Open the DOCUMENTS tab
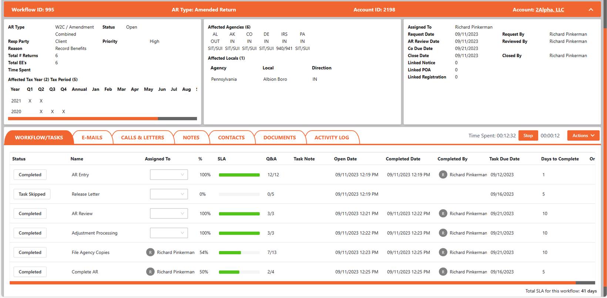The width and height of the screenshot is (607, 298). tap(279, 137)
